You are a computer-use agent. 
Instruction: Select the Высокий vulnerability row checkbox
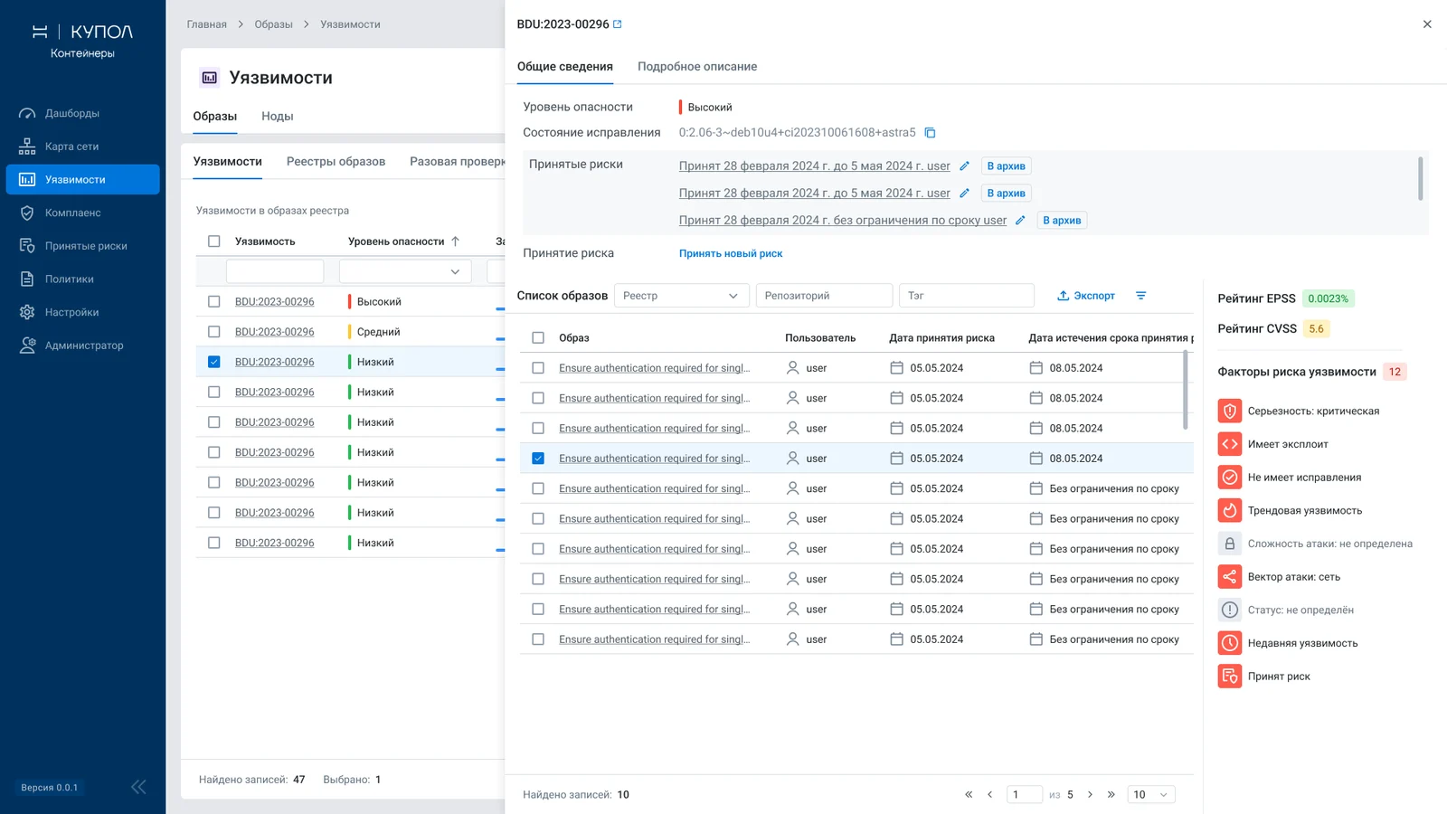(x=214, y=302)
